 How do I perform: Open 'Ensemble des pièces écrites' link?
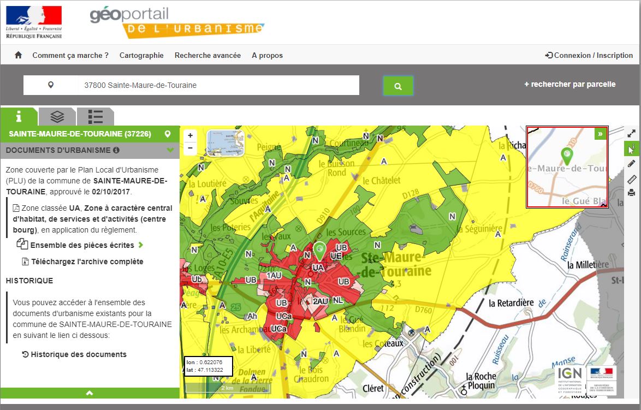[x=82, y=245]
